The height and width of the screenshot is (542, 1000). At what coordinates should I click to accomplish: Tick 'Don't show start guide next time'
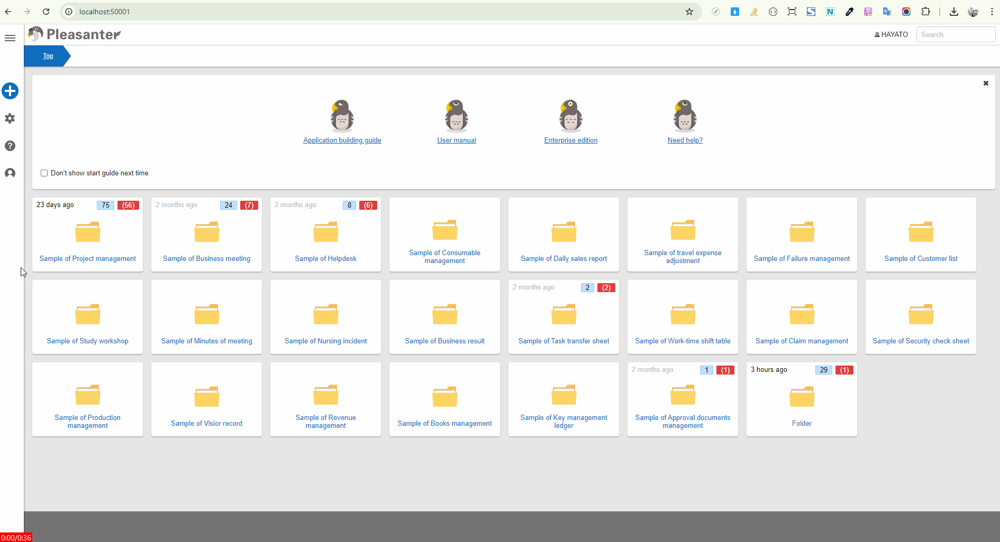pos(44,173)
